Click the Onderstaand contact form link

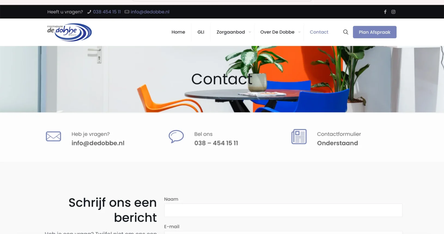tap(337, 143)
